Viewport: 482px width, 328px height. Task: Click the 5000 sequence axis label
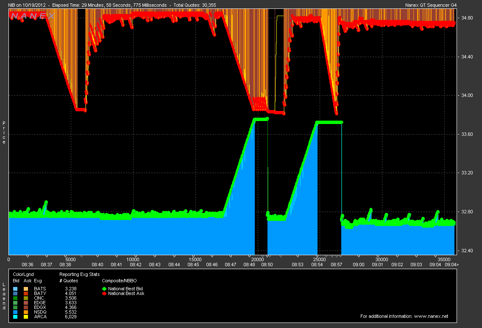70,259
